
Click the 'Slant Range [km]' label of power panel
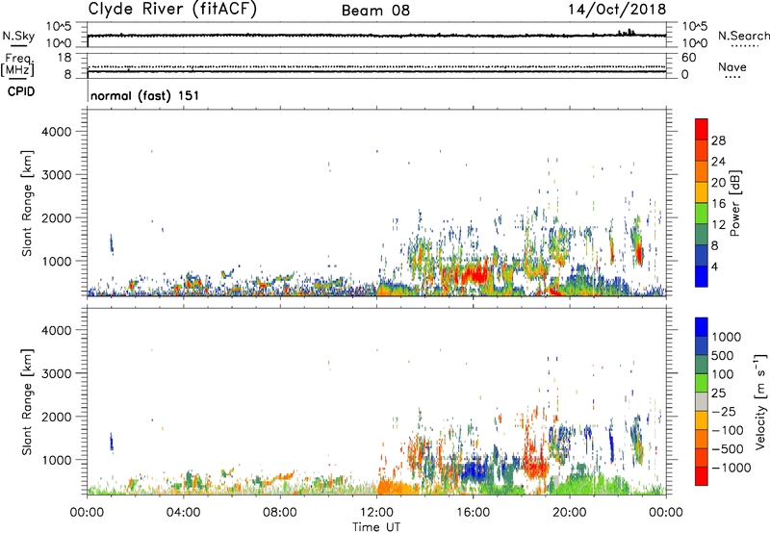point(27,203)
